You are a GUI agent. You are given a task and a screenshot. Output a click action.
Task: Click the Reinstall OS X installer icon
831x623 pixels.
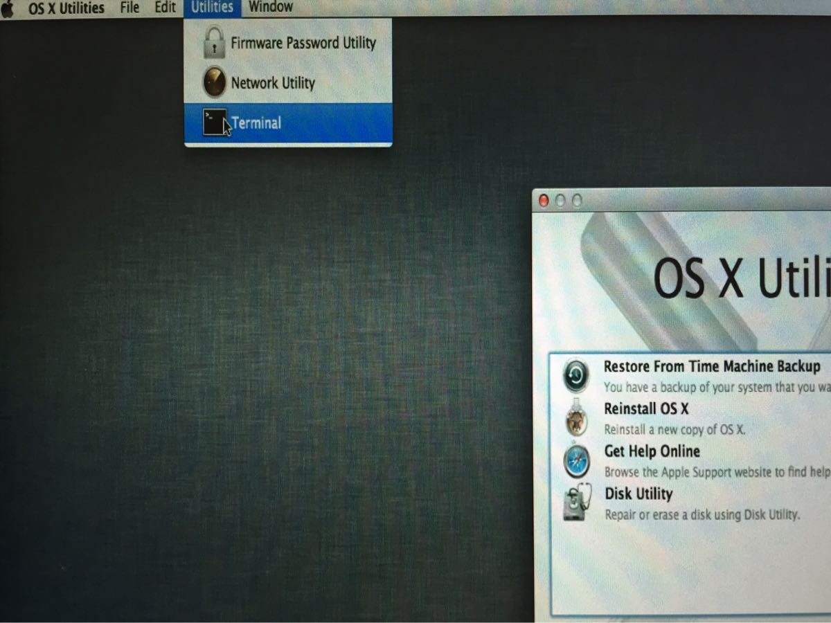tap(576, 419)
